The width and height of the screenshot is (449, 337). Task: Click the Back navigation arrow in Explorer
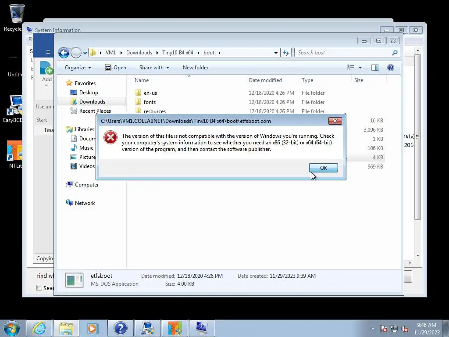64,53
